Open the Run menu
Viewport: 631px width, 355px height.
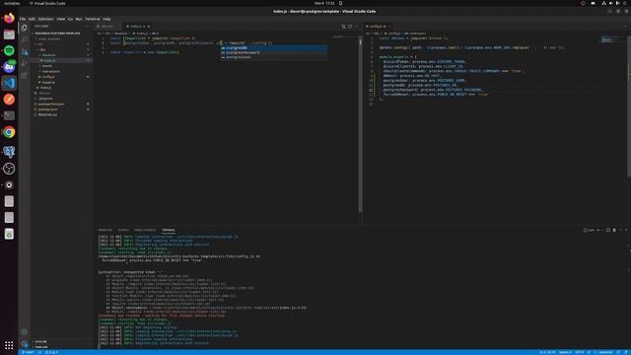[79, 19]
